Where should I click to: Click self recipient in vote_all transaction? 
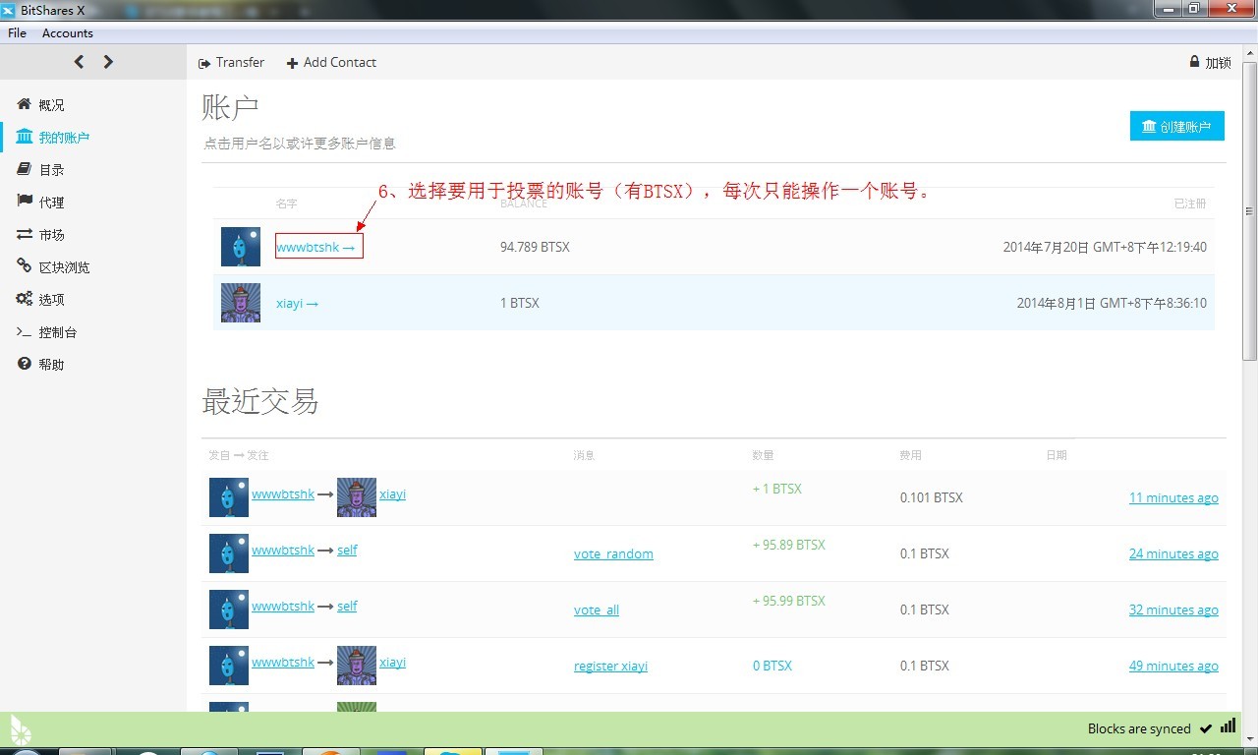pyautogui.click(x=347, y=606)
